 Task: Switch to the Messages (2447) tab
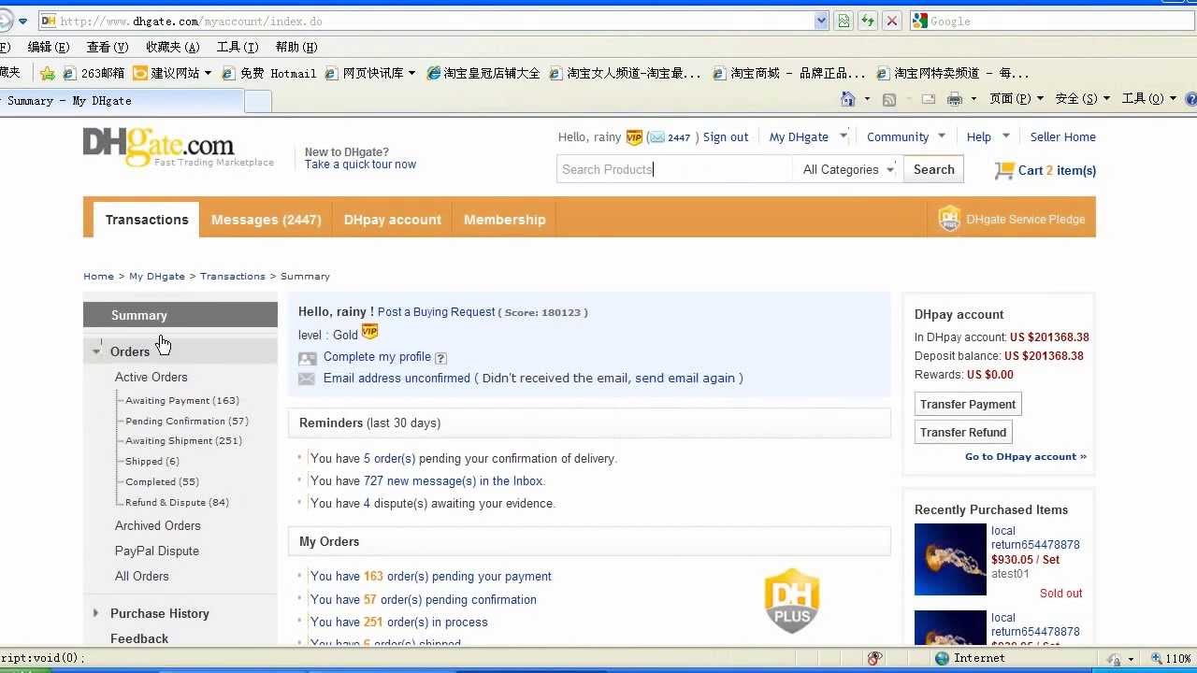pyautogui.click(x=266, y=220)
